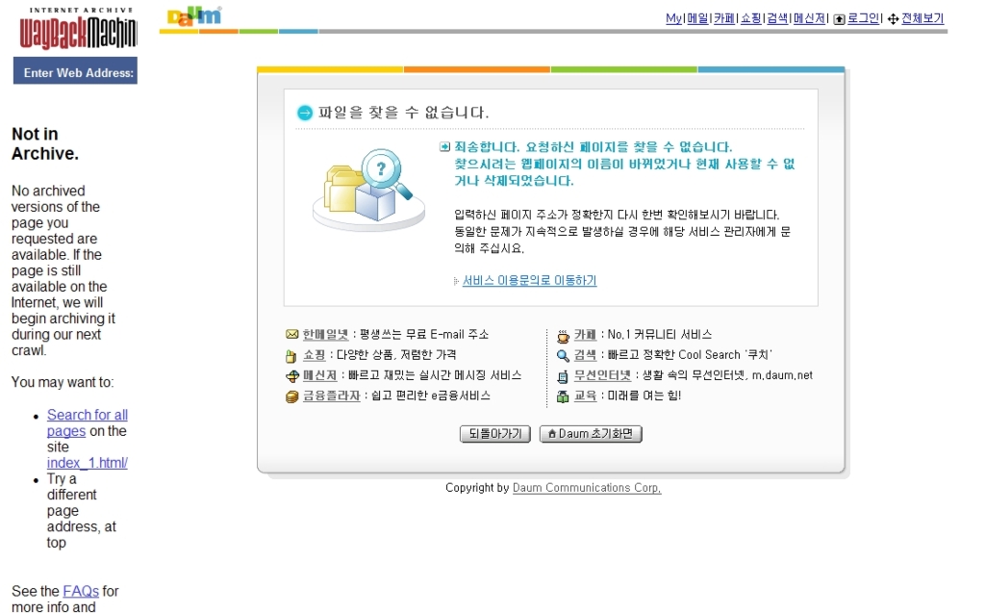Screen dimensions: 985x613
Task: Follow the 서비스 이용문의로 이동하기 link
Action: pyautogui.click(x=530, y=281)
